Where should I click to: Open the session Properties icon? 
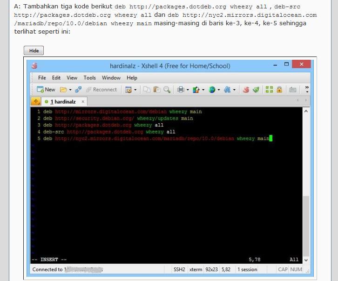point(128,90)
